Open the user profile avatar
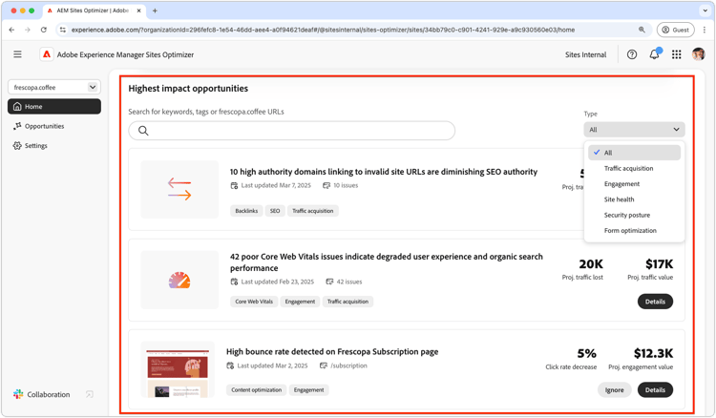Image resolution: width=716 pixels, height=418 pixels. (698, 54)
